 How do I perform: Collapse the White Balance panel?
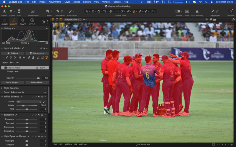[x=2, y=97]
